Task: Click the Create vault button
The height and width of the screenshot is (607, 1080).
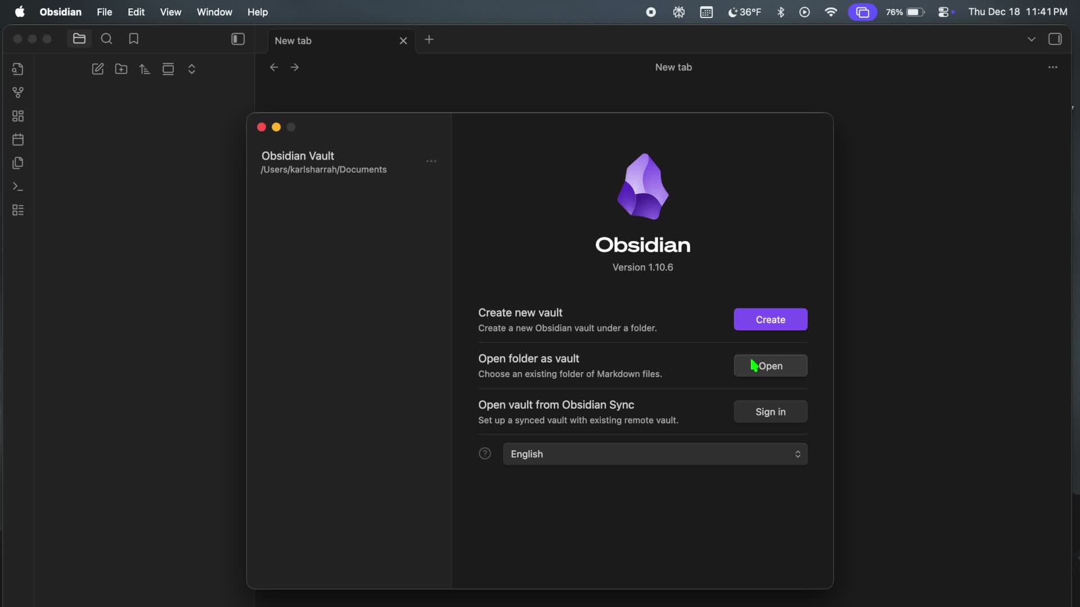Action: (771, 319)
